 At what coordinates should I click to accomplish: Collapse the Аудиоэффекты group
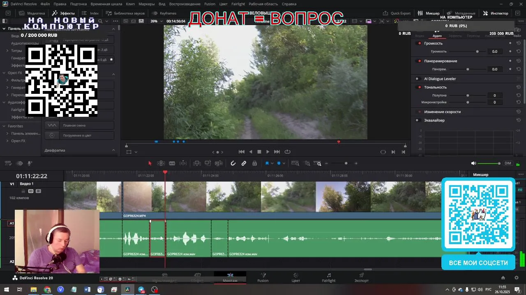tap(4, 102)
